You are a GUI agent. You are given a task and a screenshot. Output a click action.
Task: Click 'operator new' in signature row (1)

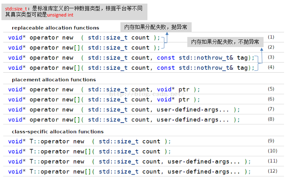[x=51, y=38]
